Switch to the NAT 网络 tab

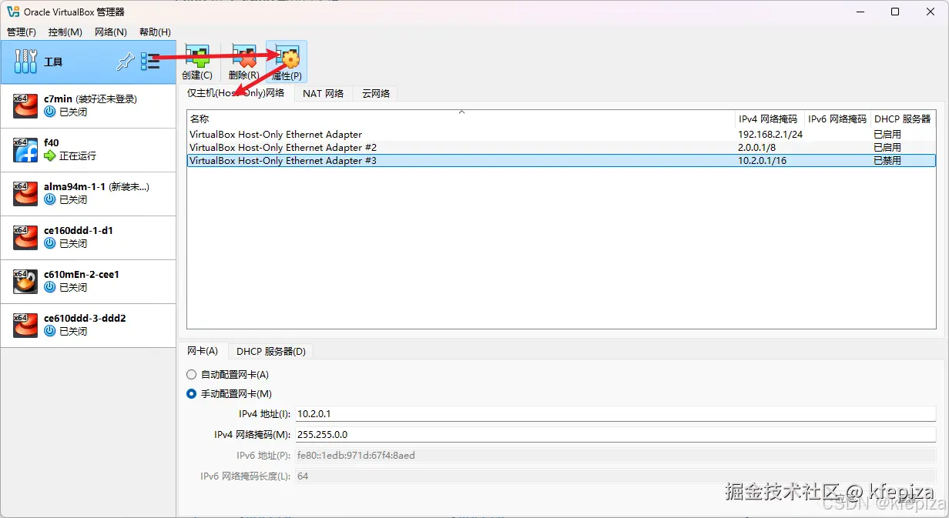coord(323,93)
